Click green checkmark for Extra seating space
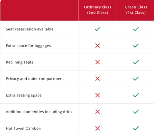The width and height of the screenshot is (154, 136). [x=136, y=95]
